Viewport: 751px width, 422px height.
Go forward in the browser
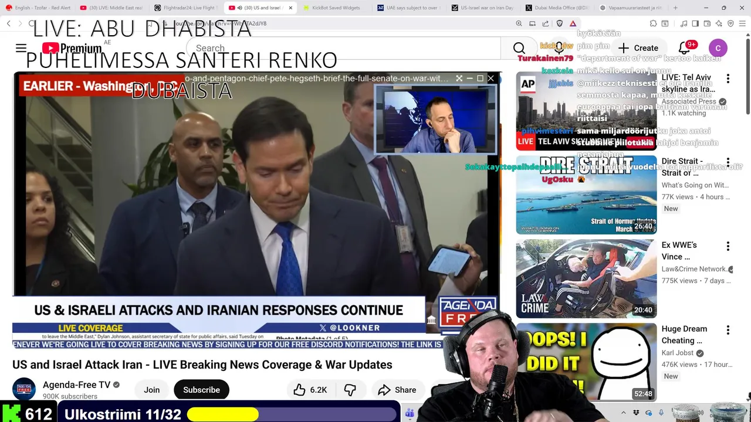coord(21,23)
